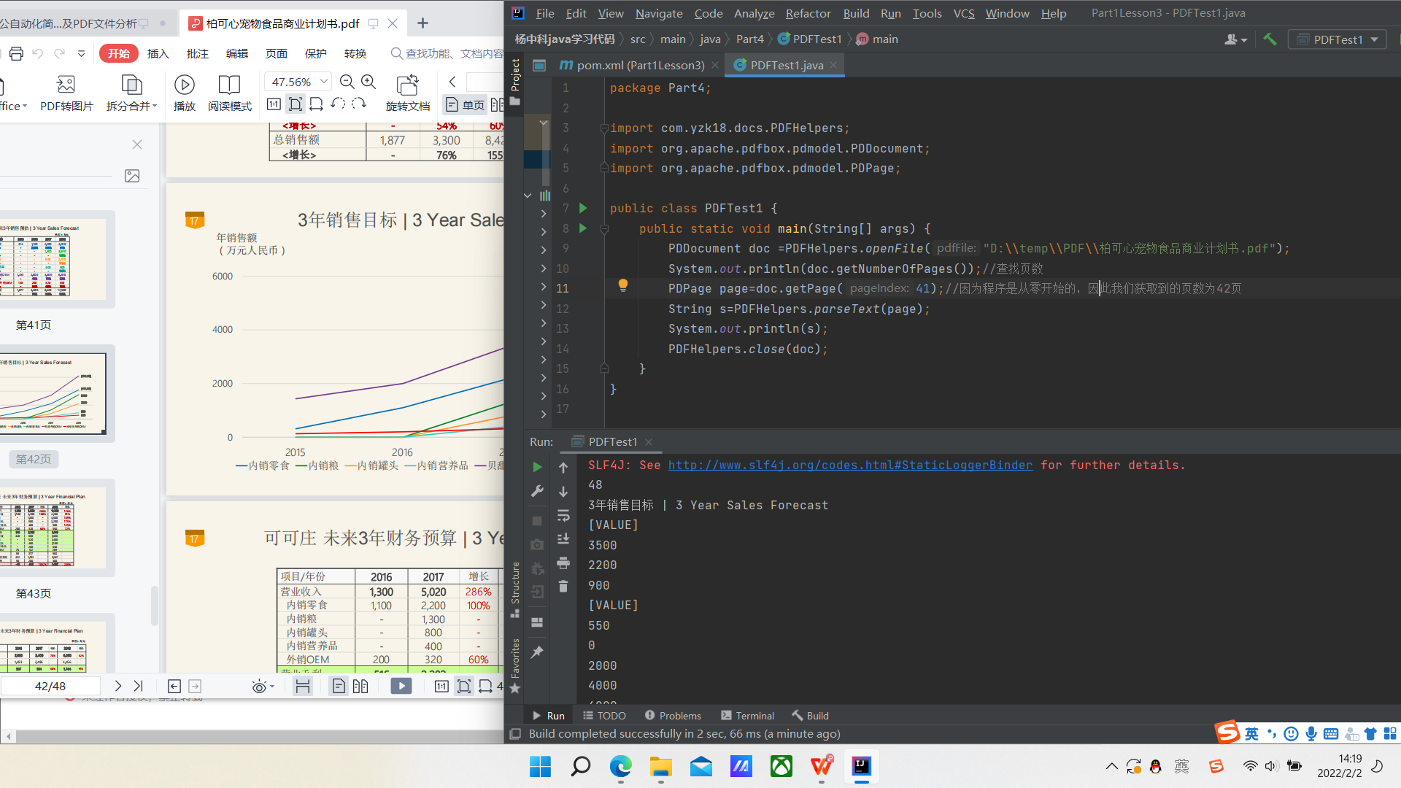
Task: Toggle 单页 single-page view mode
Action: pyautogui.click(x=465, y=104)
